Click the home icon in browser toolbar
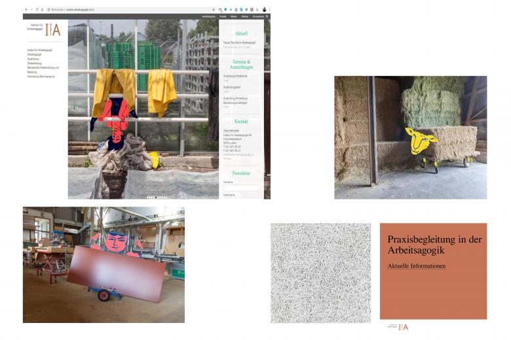Viewport: 511px width, 340px height. 43,10
